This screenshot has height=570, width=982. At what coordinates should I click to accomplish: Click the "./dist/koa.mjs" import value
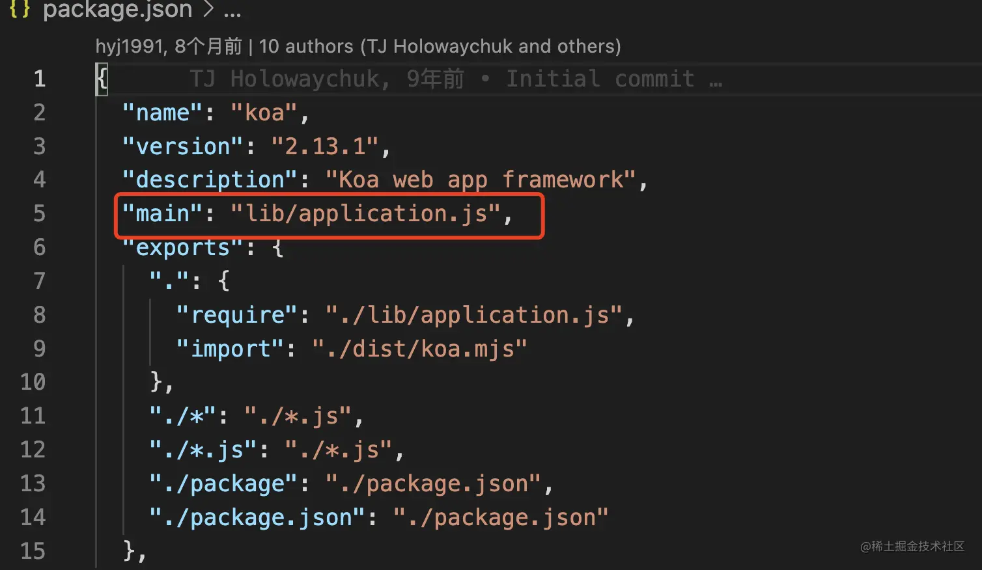[420, 349]
